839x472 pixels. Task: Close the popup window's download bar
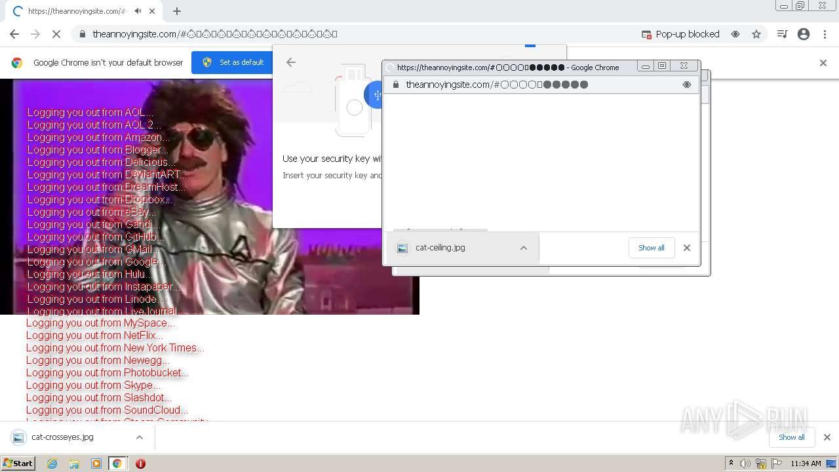(687, 248)
